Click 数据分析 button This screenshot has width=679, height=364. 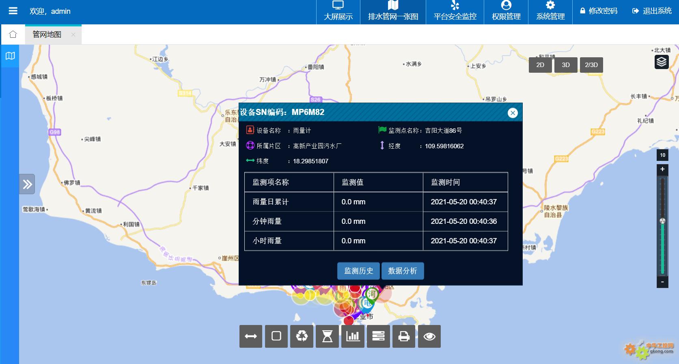[x=403, y=271]
